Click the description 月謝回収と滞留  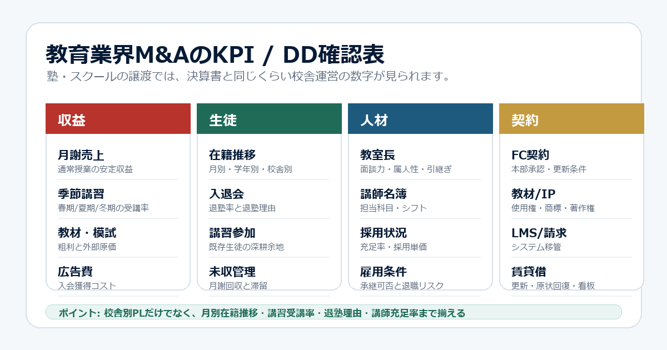pos(238,286)
